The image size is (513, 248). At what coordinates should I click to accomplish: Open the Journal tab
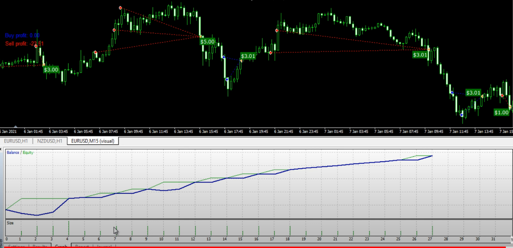tap(104, 246)
